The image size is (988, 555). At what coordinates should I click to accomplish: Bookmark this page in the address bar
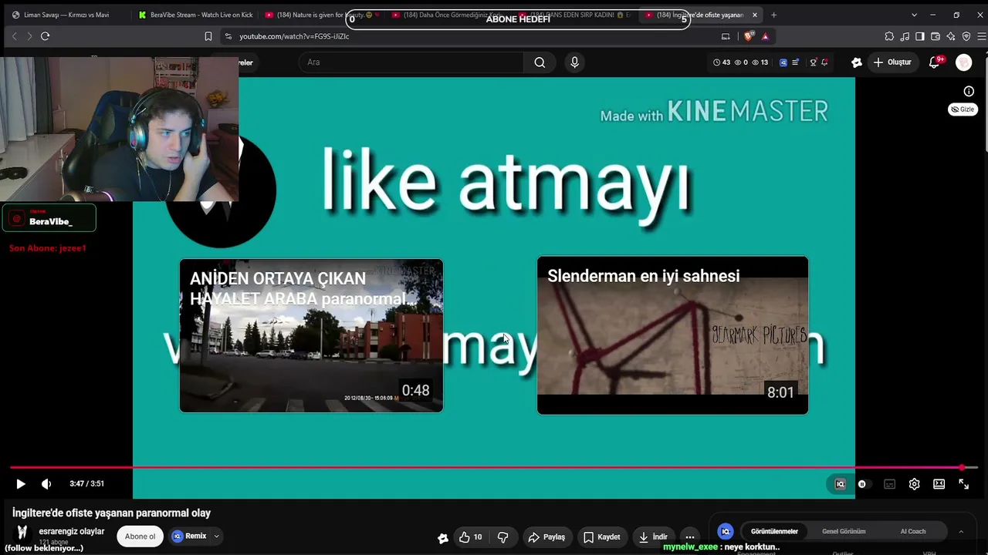pos(208,36)
